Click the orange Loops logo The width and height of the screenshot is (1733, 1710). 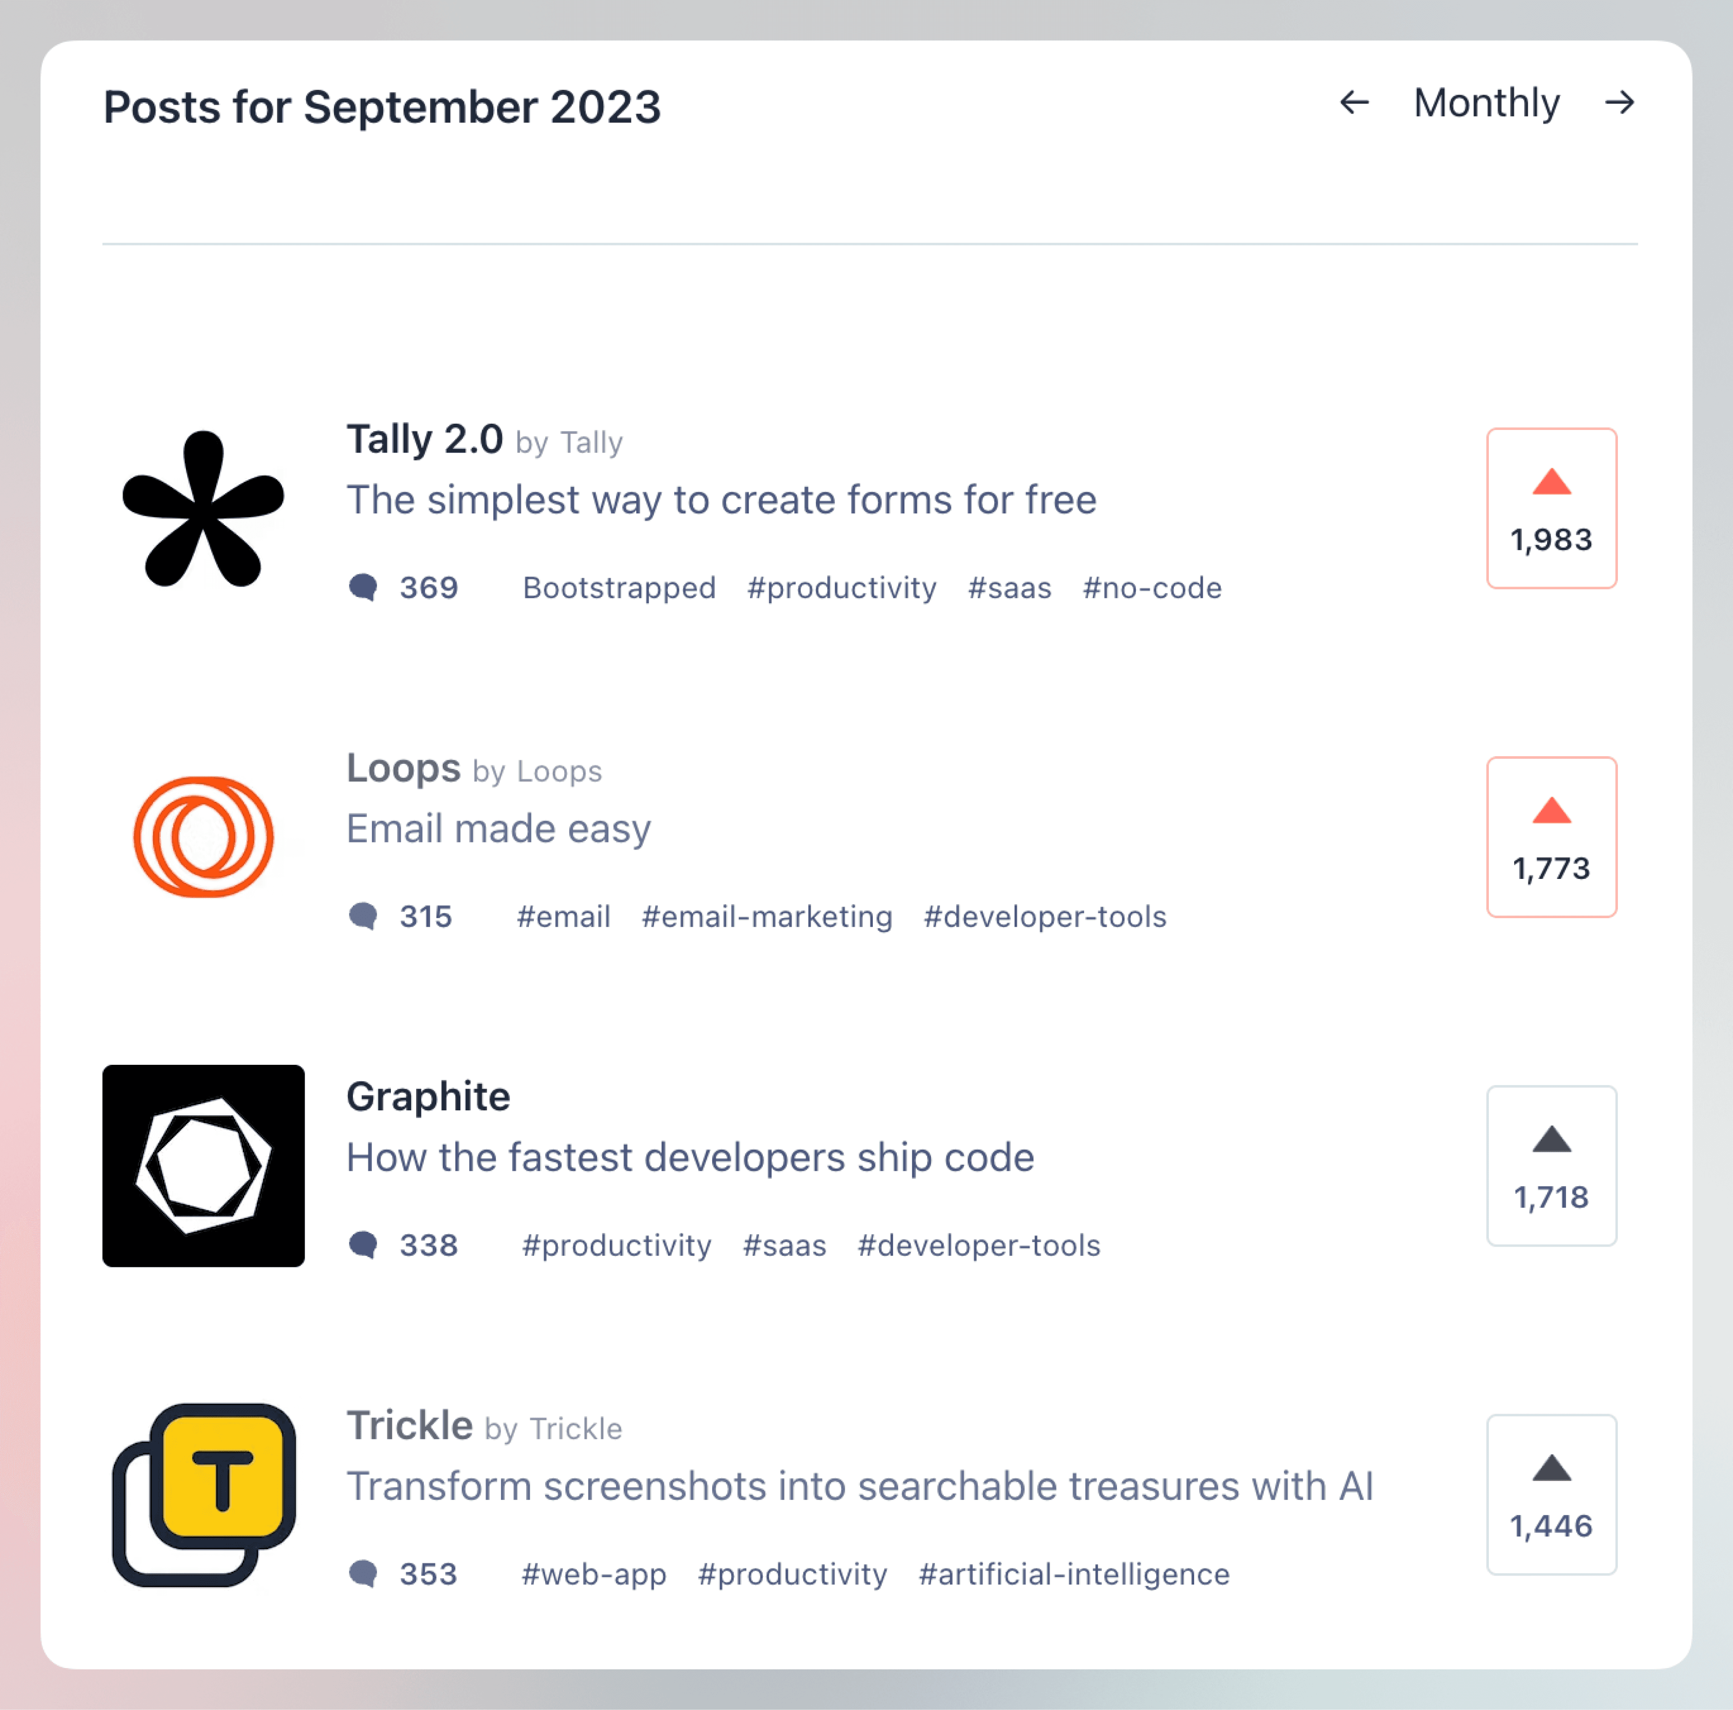tap(204, 837)
